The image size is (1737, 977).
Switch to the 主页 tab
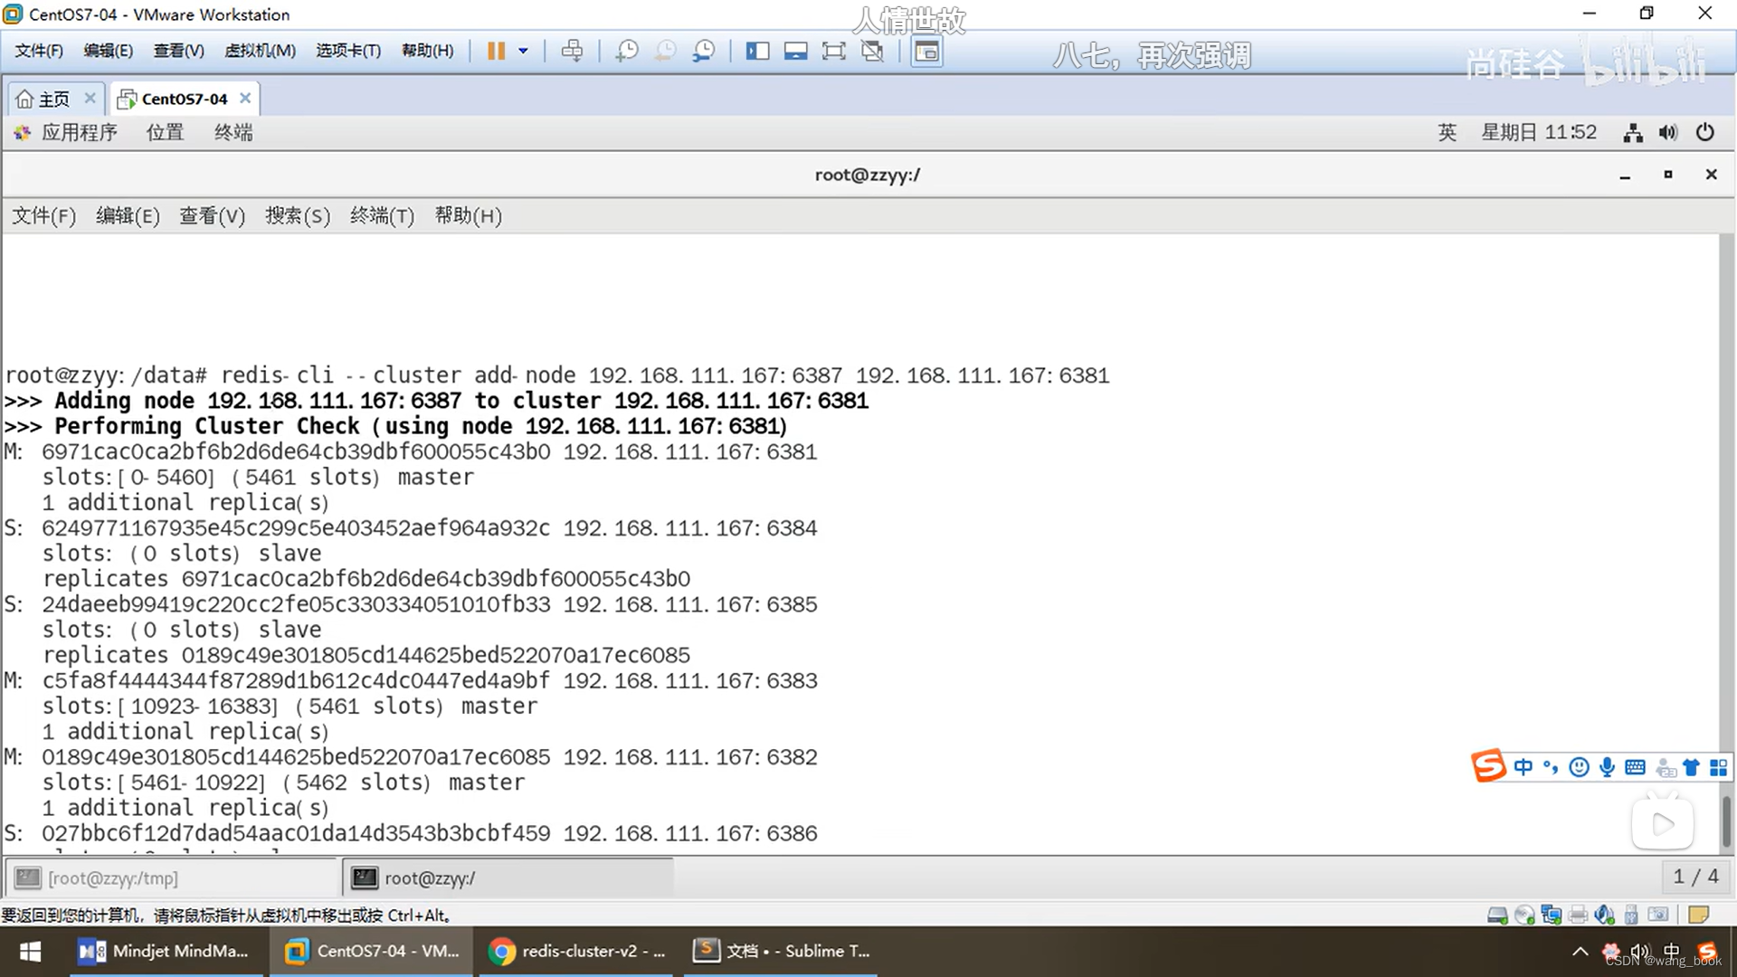[x=53, y=99]
